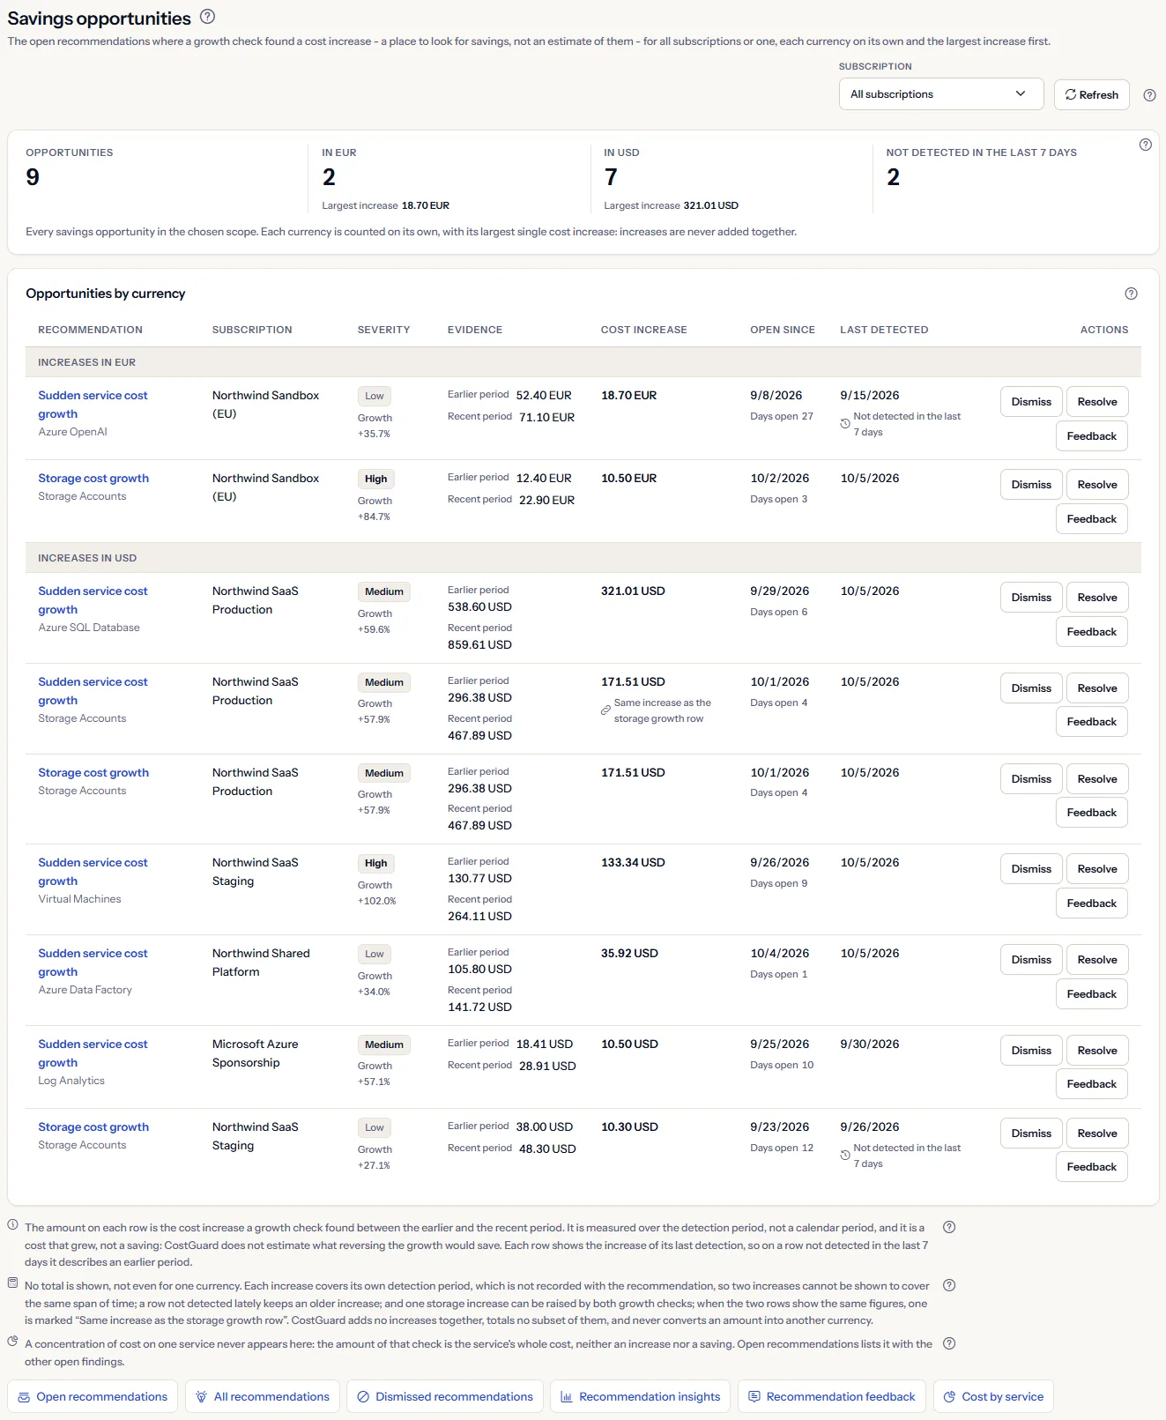Select the 'Increases in EUR' group header
The image size is (1166, 1420).
[x=583, y=362]
